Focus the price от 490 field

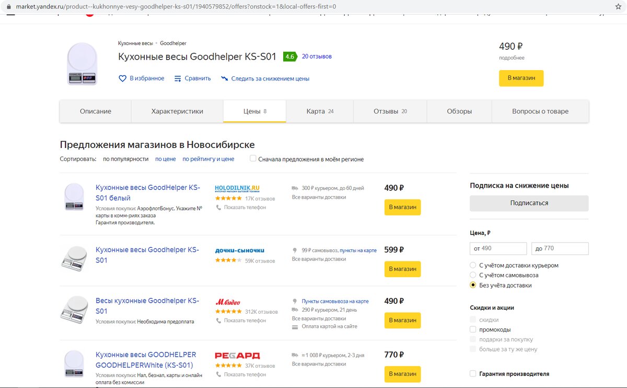coord(498,248)
